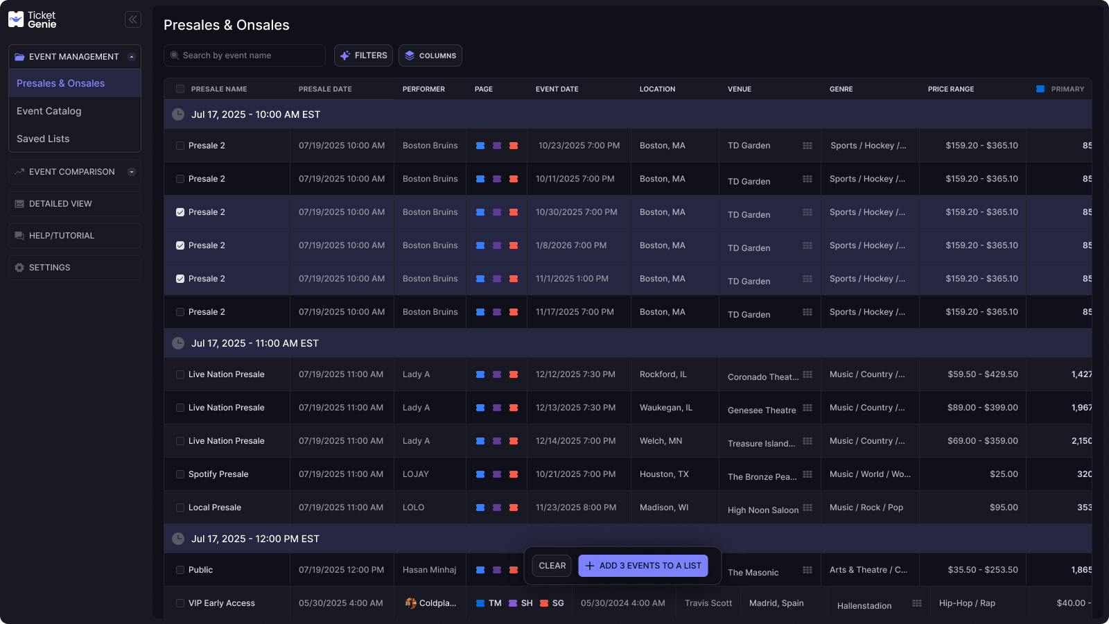Open venue grid icon for The Masonic
Screen dimensions: 1109x624
pos(807,570)
